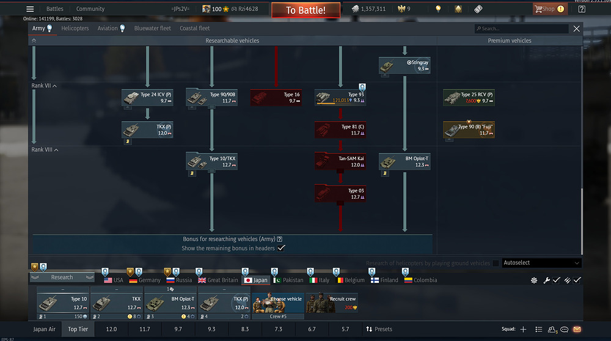Click the vehicle Search field
This screenshot has width=611, height=341.
(521, 29)
